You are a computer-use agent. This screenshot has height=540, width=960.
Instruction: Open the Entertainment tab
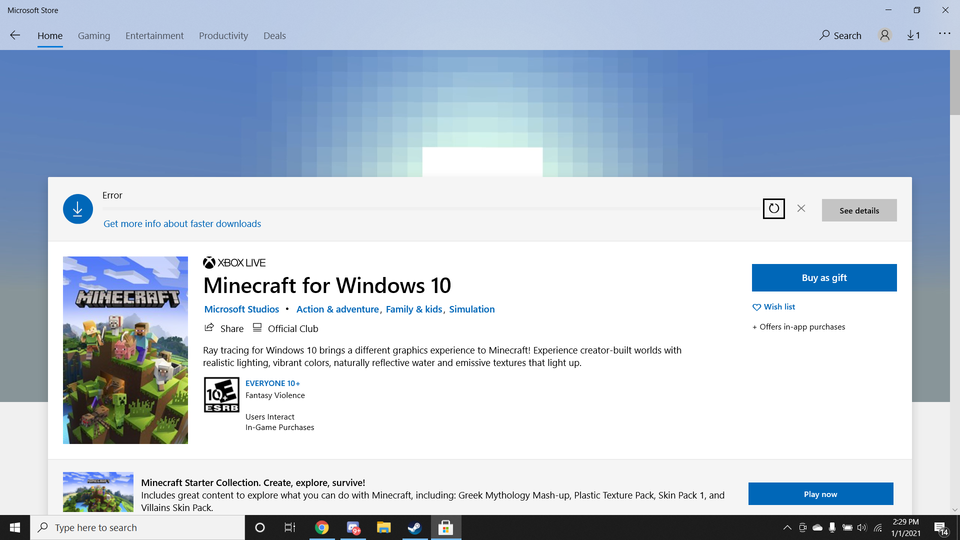pyautogui.click(x=154, y=35)
